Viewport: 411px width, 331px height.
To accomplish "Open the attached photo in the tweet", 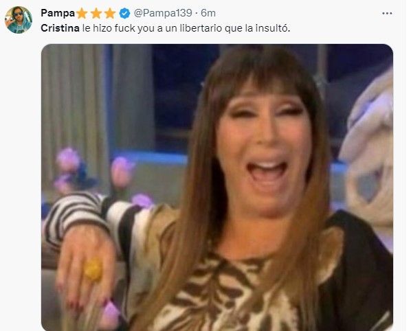I will (217, 187).
